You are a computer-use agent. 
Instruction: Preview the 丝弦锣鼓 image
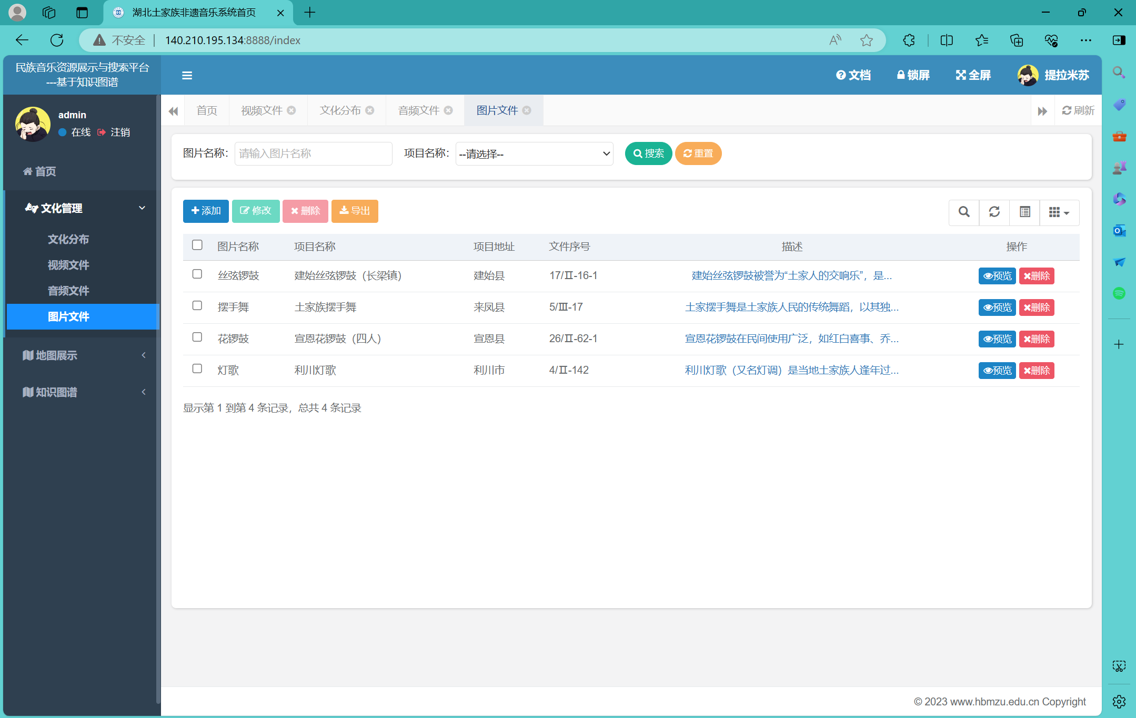point(997,276)
